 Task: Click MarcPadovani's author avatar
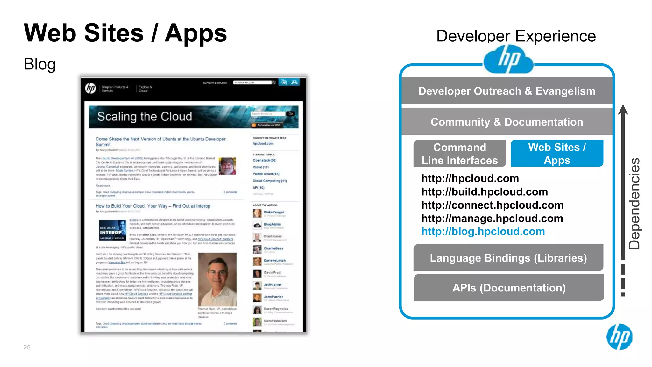(257, 322)
